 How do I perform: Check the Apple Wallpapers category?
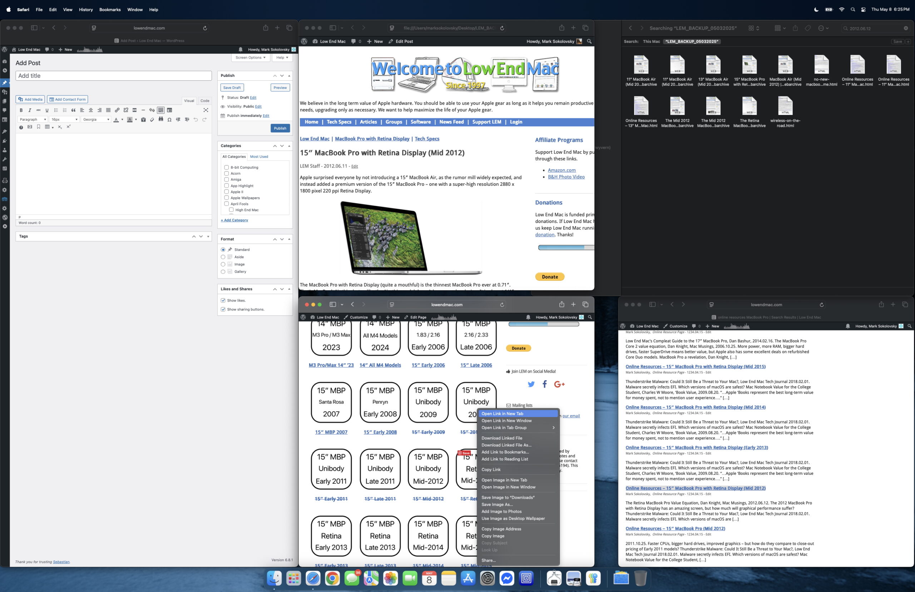[x=227, y=198]
